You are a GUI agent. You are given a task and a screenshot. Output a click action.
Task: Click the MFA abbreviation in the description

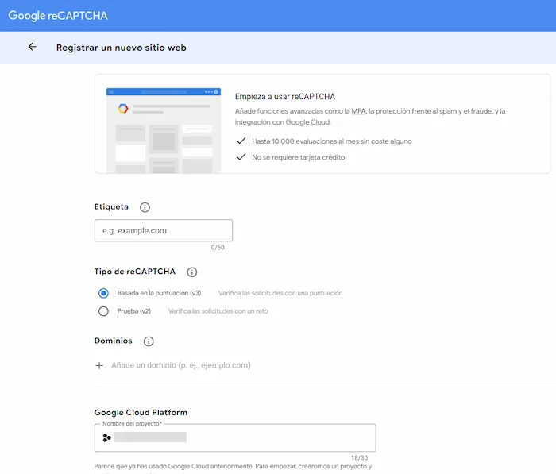coord(358,111)
